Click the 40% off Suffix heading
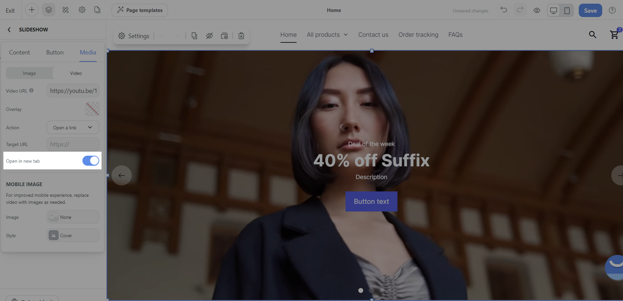This screenshot has height=301, width=623. pos(371,160)
